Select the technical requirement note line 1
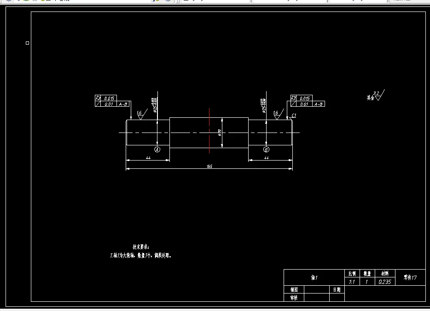The height and width of the screenshot is (311, 430). pos(141,255)
